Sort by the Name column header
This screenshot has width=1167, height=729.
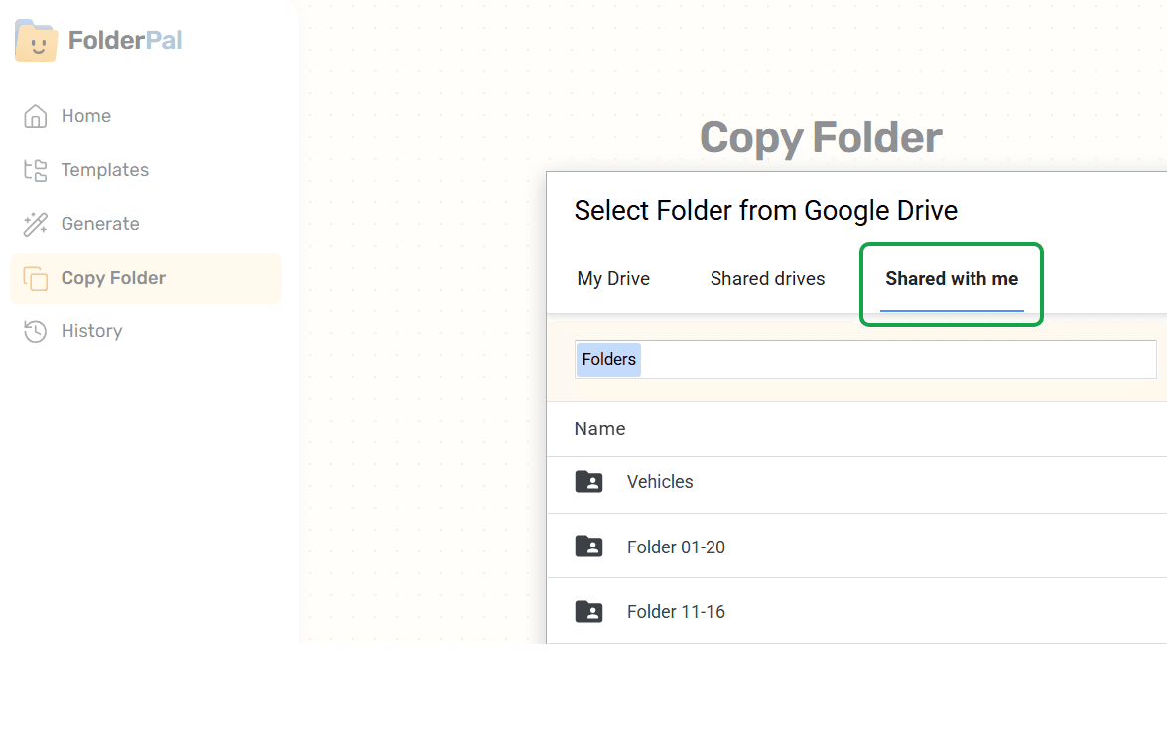click(x=599, y=429)
